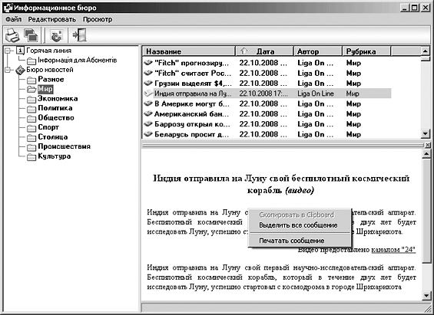Open the Просмотр menu
Screen dimensions: 434x315
pos(98,19)
